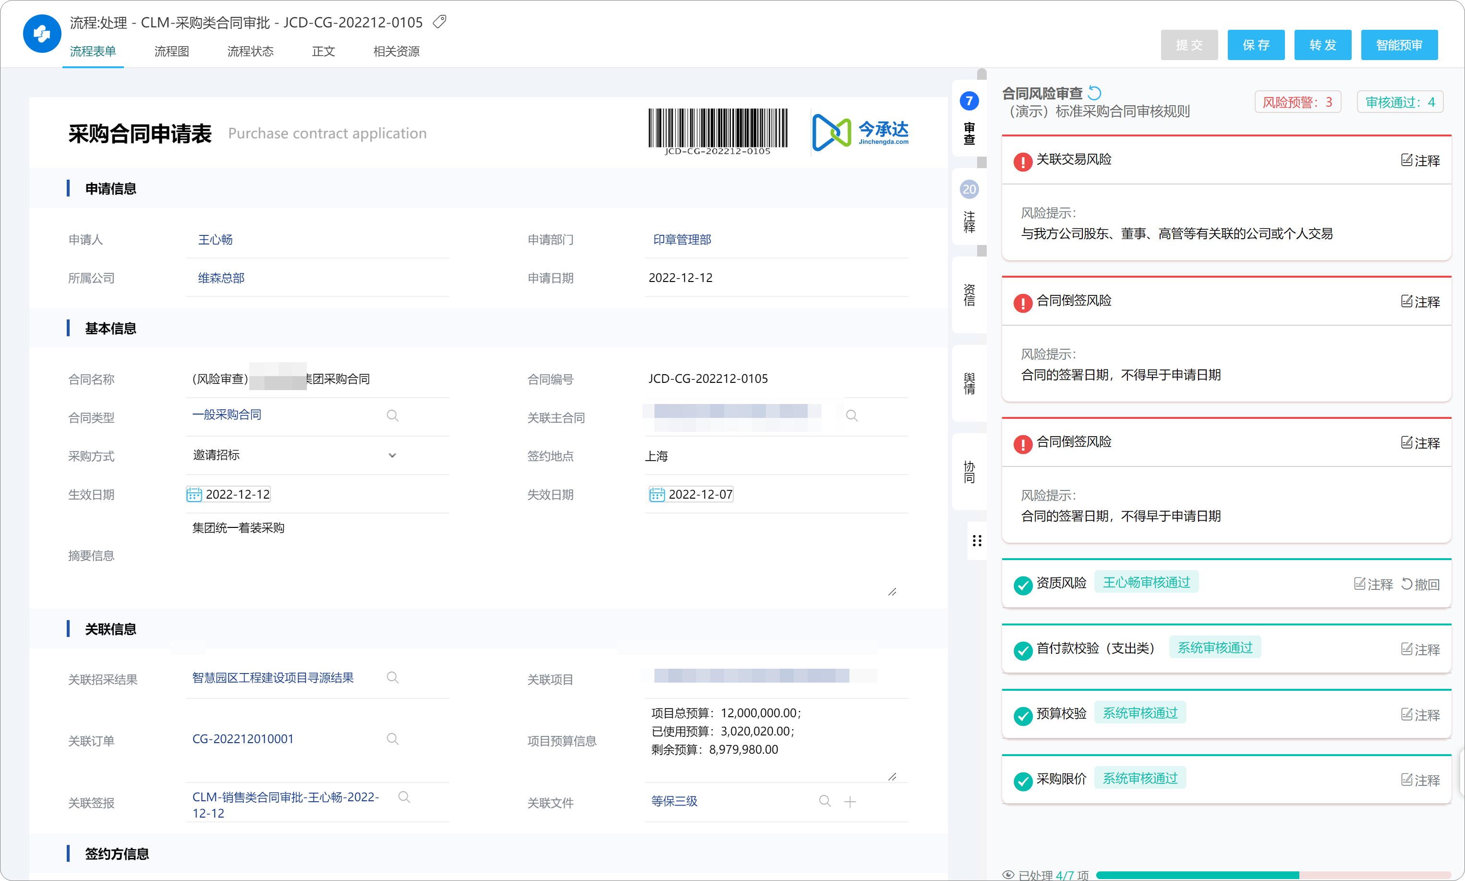
Task: Click the tag icon beside the process title
Action: click(440, 22)
